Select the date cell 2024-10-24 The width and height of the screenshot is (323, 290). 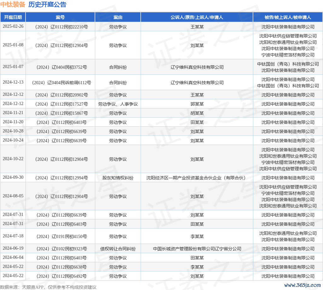coord(13,140)
